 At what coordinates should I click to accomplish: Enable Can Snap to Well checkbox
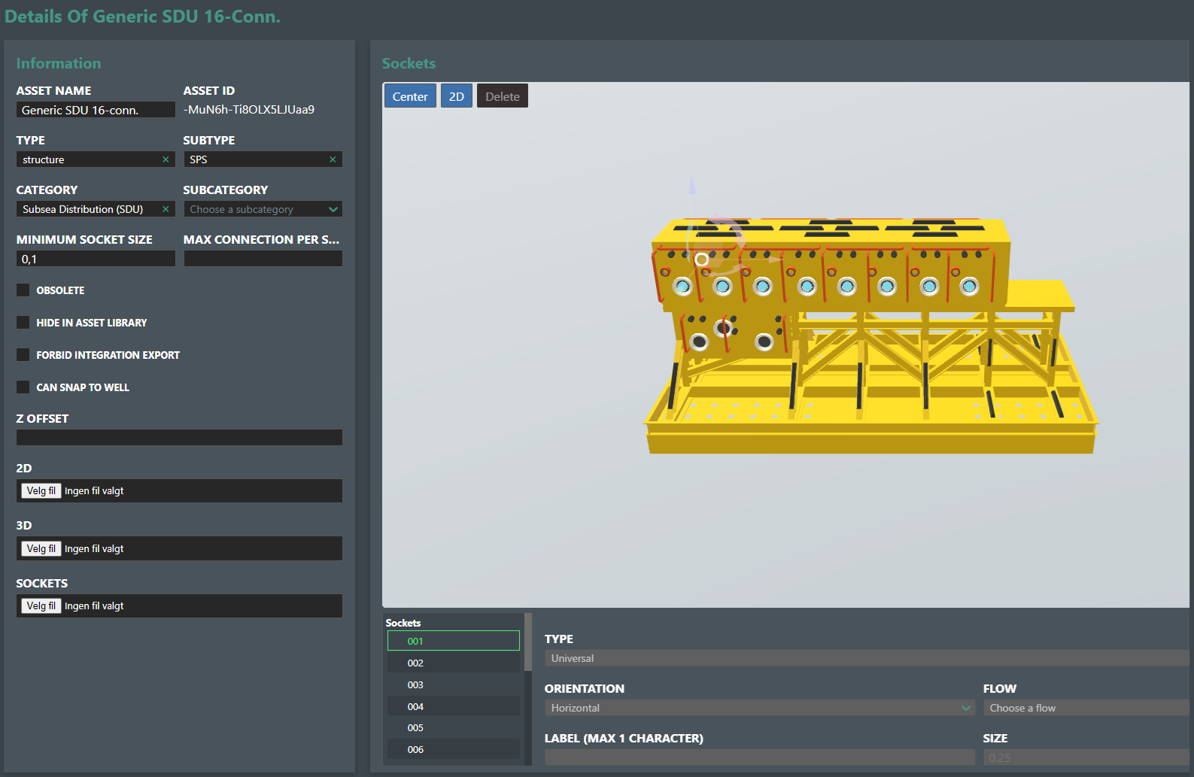pyautogui.click(x=23, y=387)
